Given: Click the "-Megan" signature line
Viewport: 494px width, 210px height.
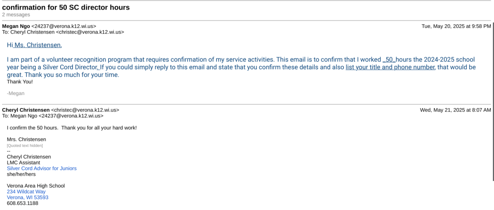Looking at the screenshot, I should pos(15,93).
